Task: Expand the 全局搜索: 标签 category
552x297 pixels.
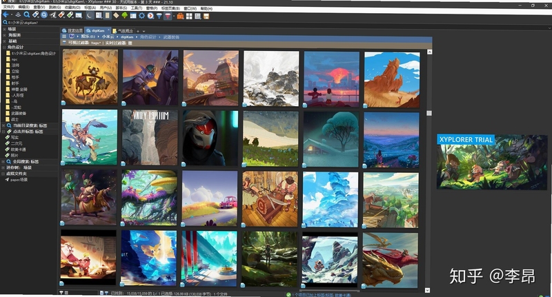Action: [4, 162]
